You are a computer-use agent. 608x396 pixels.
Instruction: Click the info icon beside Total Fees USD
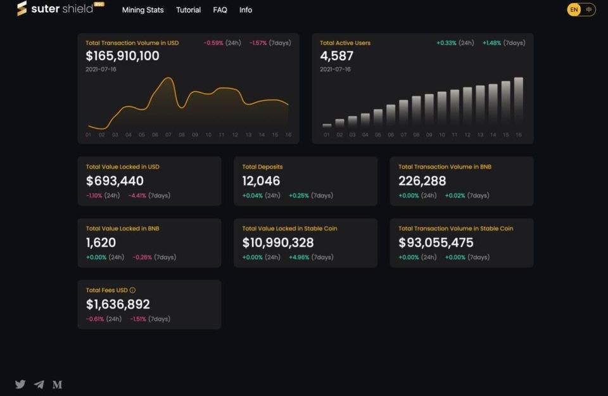tap(132, 290)
